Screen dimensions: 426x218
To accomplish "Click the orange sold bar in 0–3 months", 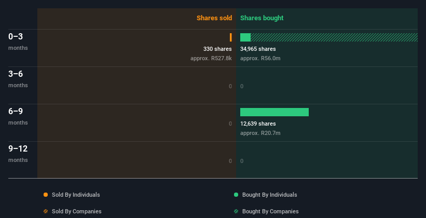I will point(231,37).
